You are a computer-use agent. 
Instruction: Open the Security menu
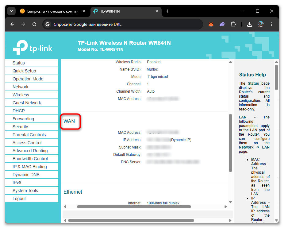pos(32,127)
